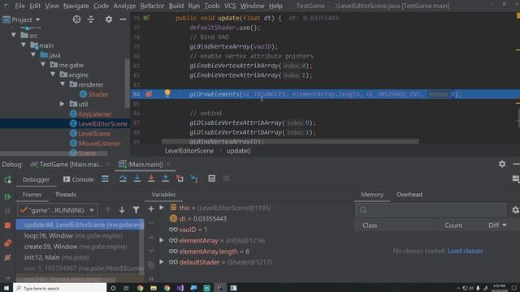Switch to the Console tab

click(79, 179)
